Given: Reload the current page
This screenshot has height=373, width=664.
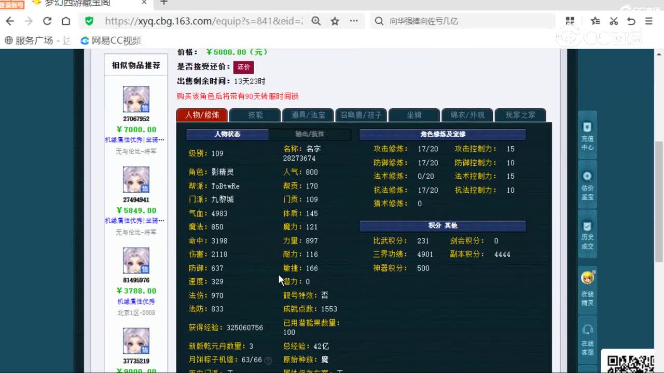Looking at the screenshot, I should pos(47,21).
